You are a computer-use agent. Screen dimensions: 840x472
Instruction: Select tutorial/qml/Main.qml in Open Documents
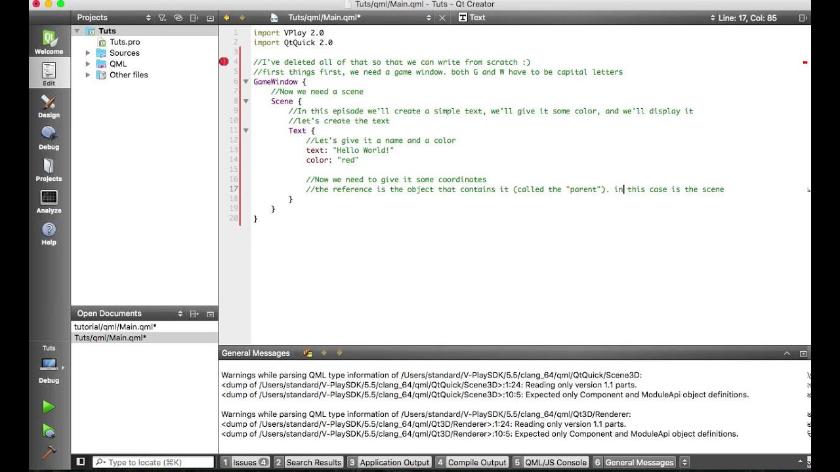[115, 326]
